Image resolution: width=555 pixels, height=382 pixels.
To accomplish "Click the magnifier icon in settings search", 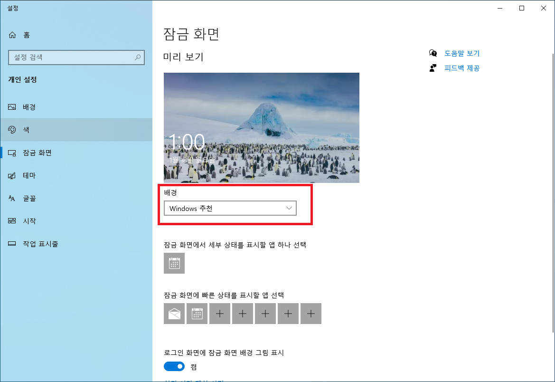I will (x=138, y=57).
